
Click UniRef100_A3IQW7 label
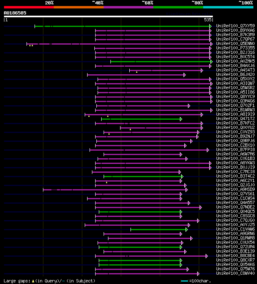tap(235, 83)
